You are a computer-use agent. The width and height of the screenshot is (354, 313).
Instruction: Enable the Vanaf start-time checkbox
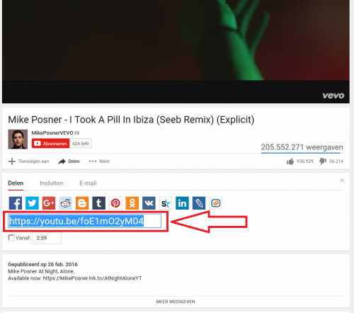click(11, 237)
